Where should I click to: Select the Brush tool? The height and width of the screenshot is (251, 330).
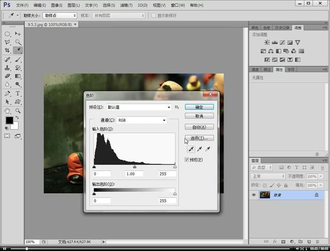pos(18,60)
